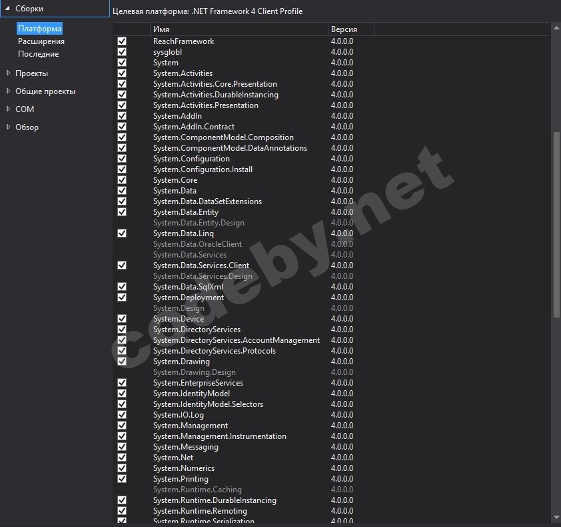Select the System assembly name
The image size is (561, 527).
click(166, 63)
